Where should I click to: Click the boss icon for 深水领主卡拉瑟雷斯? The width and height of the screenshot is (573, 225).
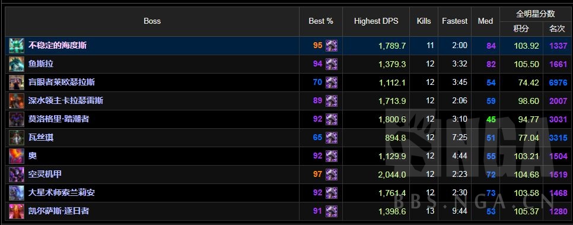[x=17, y=100]
